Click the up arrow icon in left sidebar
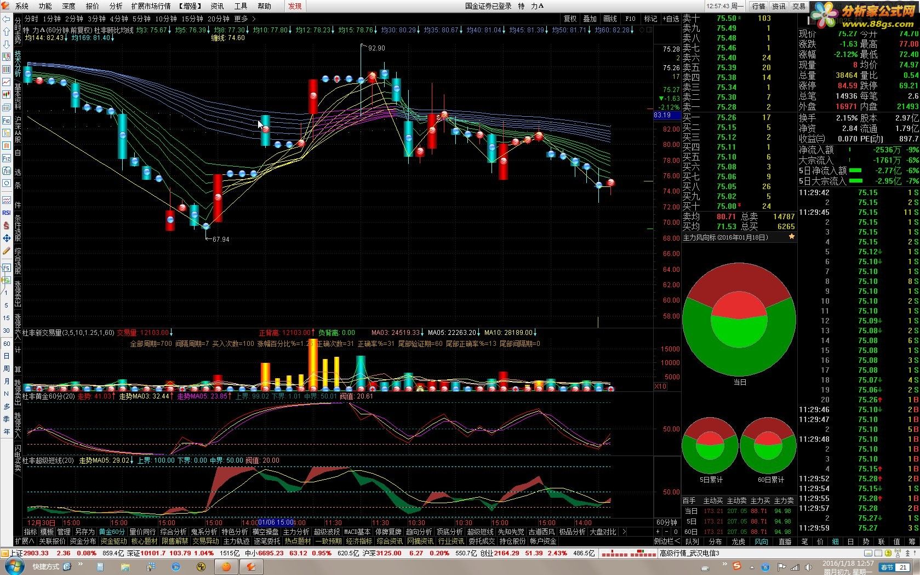Viewport: 920px width, 575px height. click(x=6, y=32)
